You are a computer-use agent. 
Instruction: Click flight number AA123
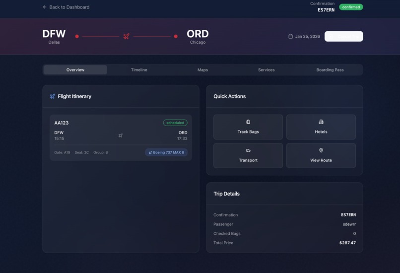[61, 123]
